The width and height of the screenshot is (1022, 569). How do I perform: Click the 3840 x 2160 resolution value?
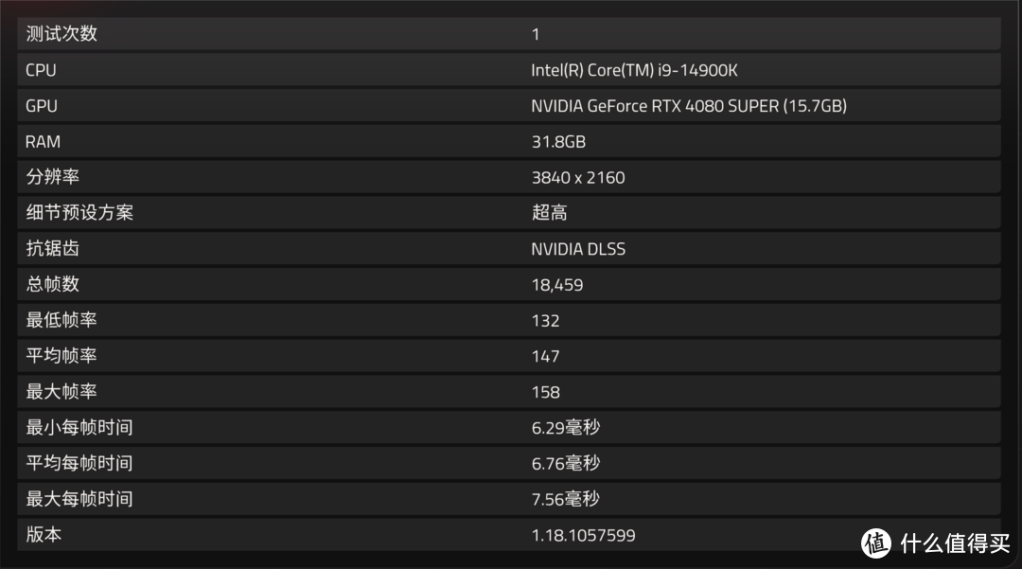(x=578, y=178)
